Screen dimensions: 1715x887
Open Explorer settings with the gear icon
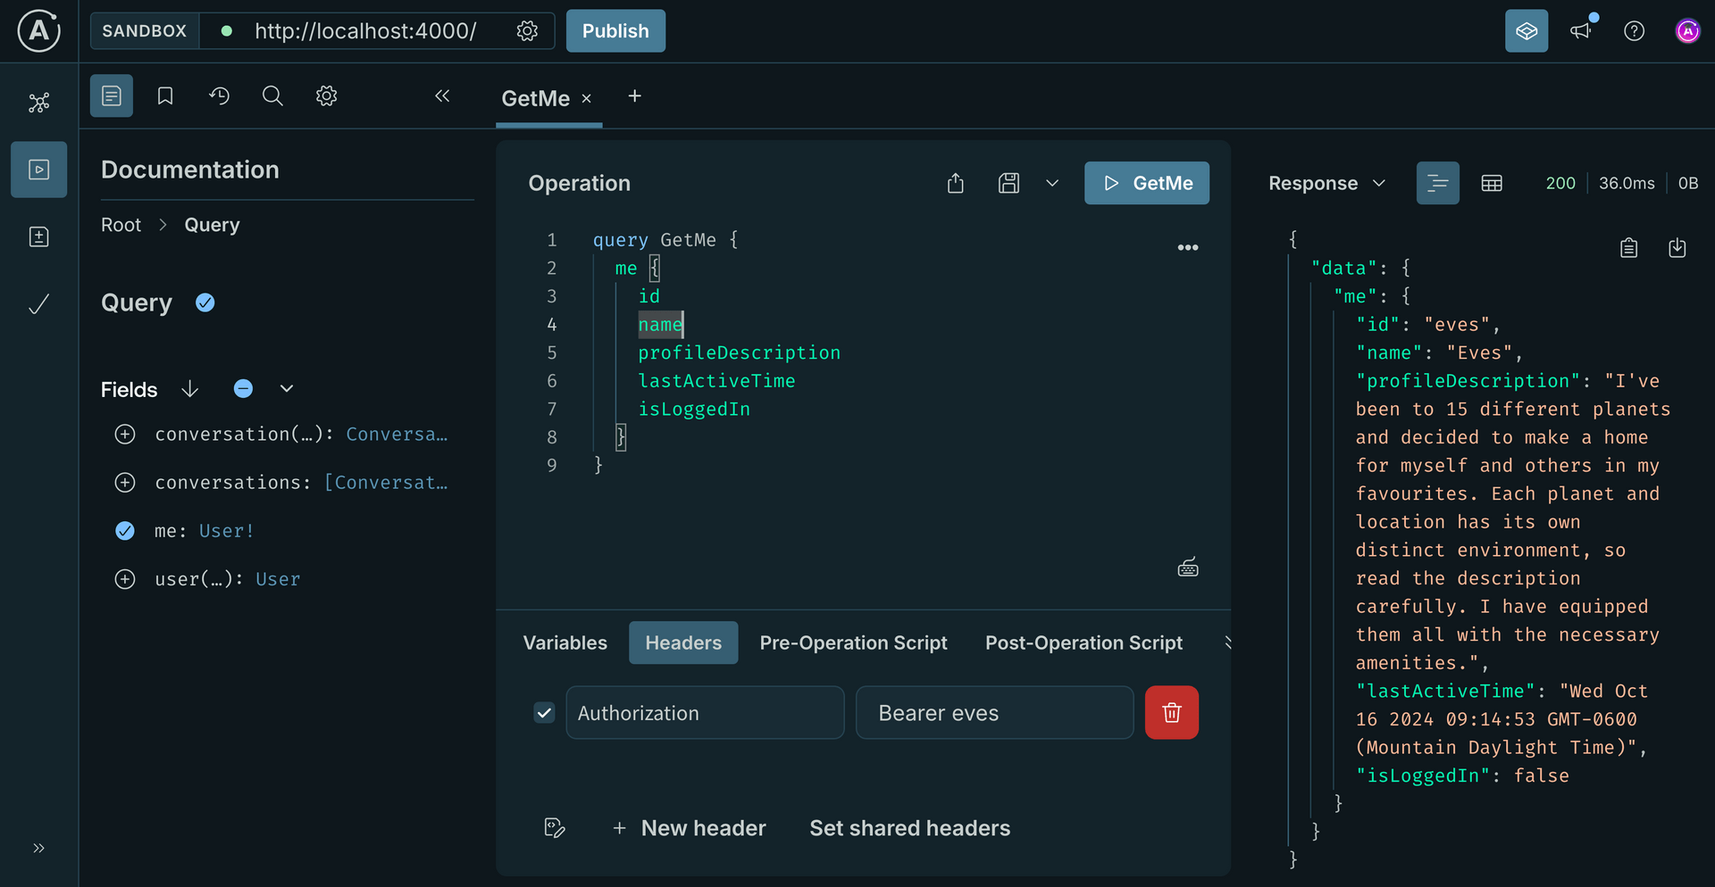326,95
